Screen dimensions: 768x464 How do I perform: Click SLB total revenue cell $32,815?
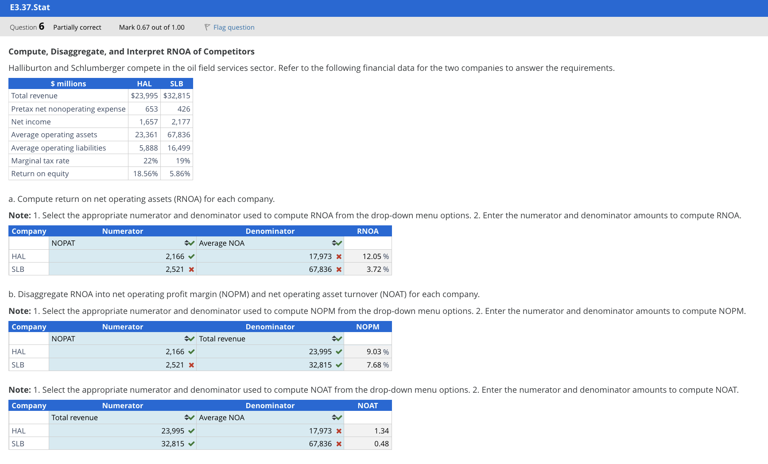click(x=177, y=96)
